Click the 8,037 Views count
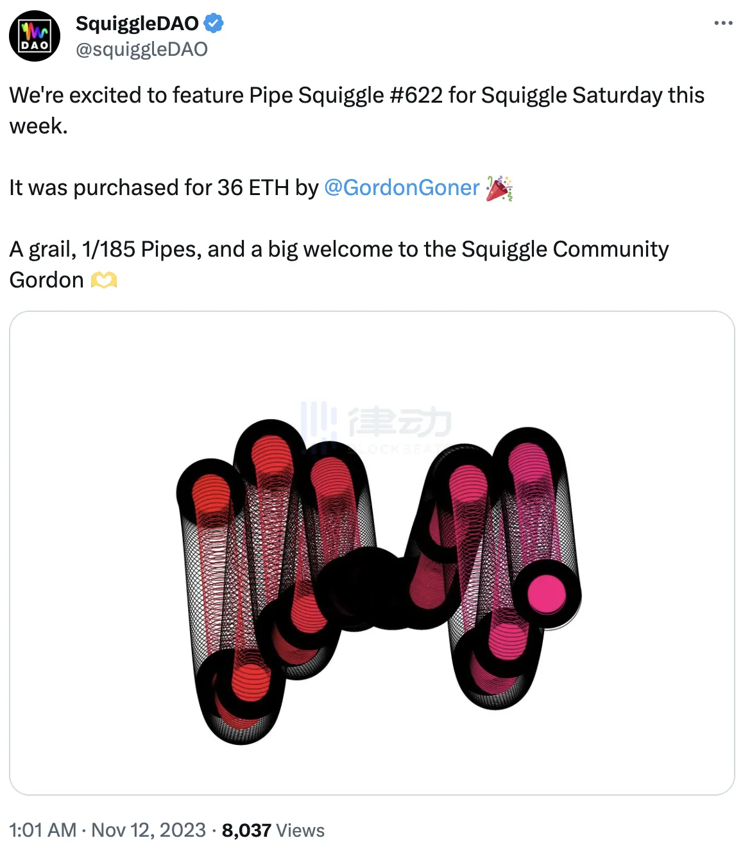 (x=273, y=830)
